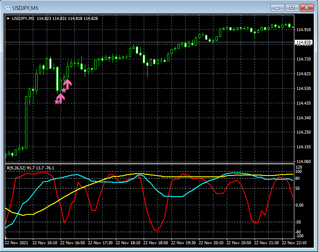Expand the triangle beside USDJPY,M5 chart label
Viewport: 319px width, 252px height.
[8, 18]
